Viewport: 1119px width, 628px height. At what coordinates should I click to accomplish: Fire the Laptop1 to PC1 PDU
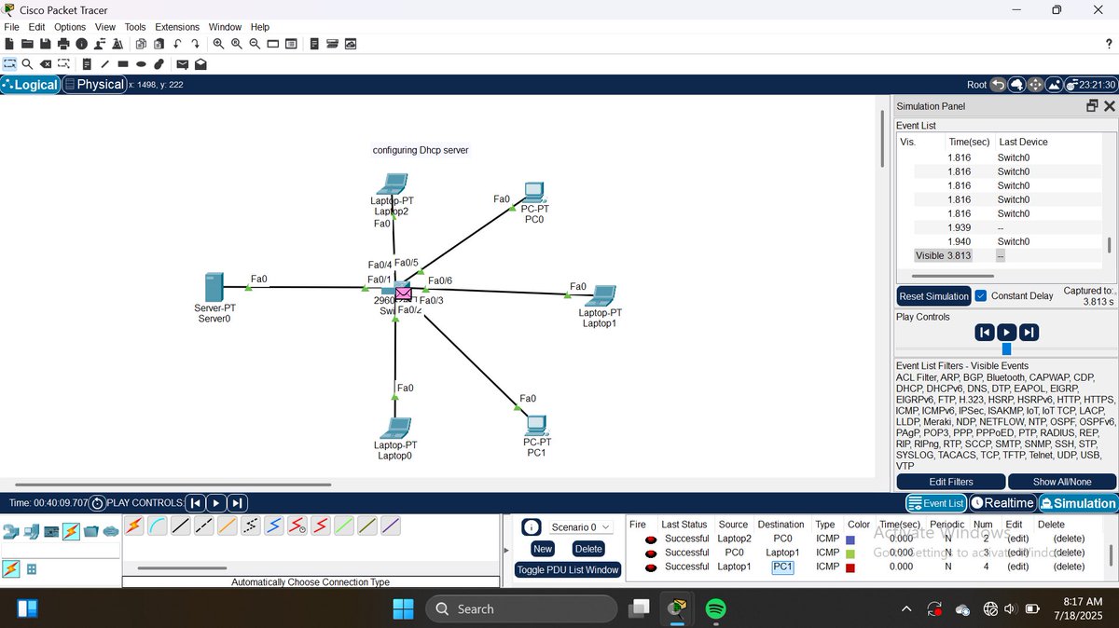point(650,567)
